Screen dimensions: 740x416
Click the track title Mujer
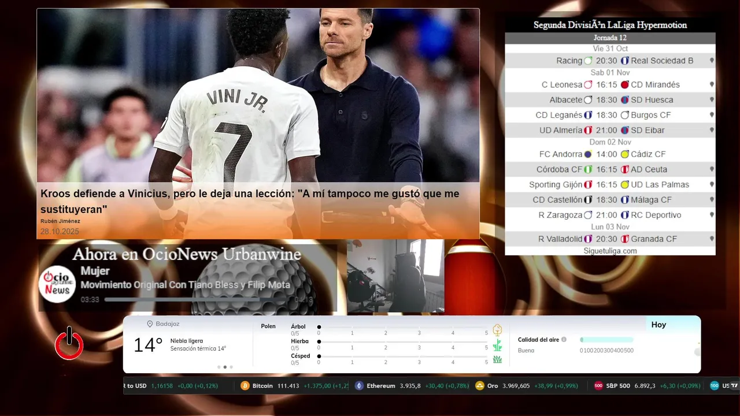click(95, 271)
